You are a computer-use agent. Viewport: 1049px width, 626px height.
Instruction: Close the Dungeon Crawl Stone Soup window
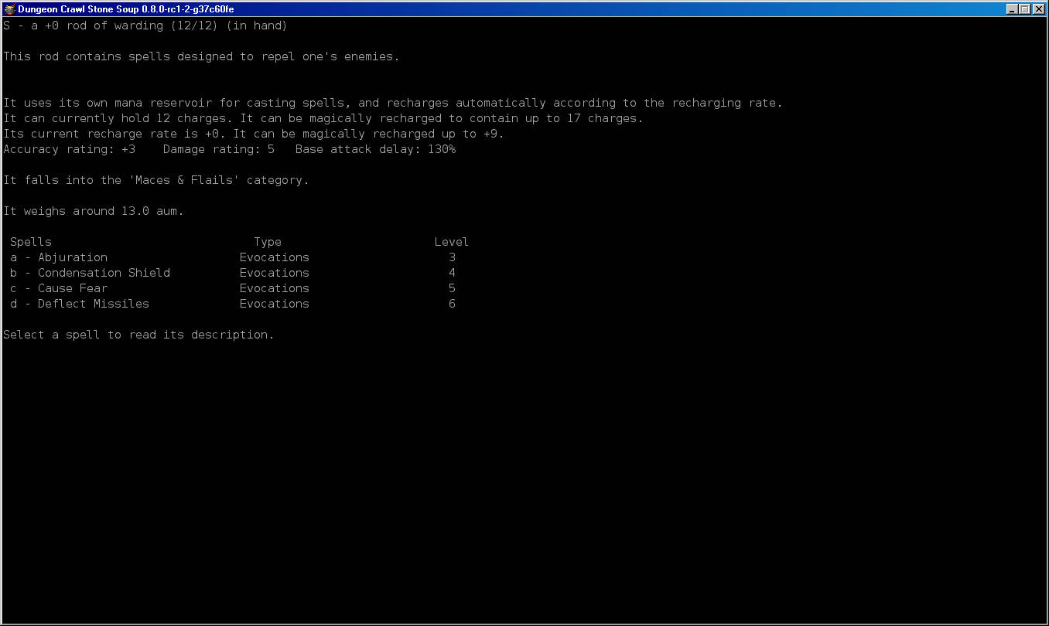[x=1038, y=9]
